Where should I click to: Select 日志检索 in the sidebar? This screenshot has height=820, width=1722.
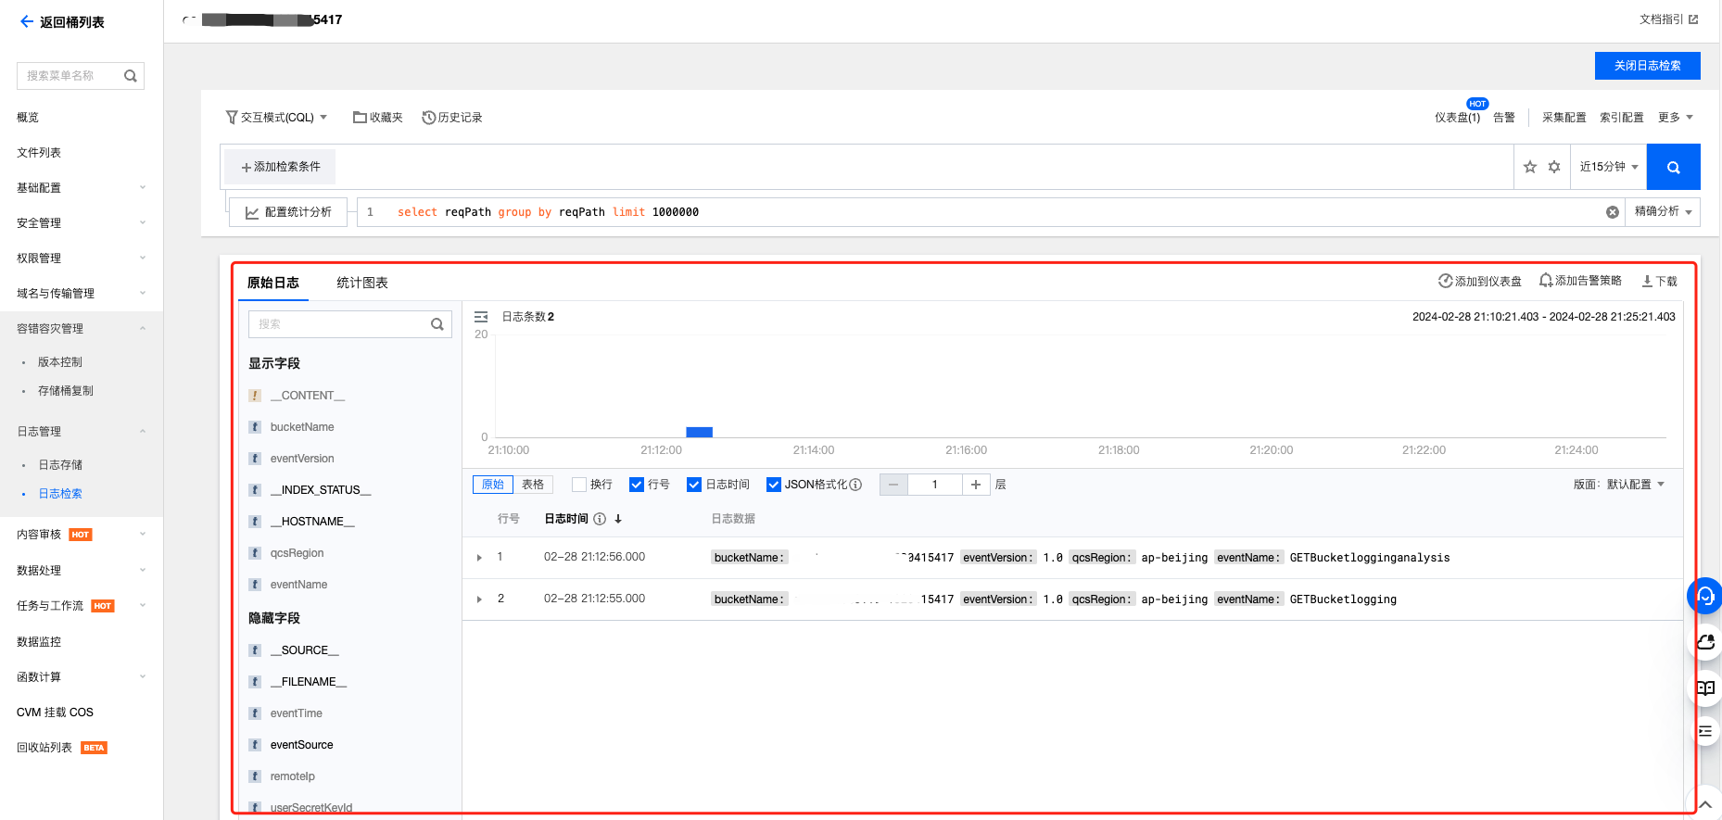[60, 494]
